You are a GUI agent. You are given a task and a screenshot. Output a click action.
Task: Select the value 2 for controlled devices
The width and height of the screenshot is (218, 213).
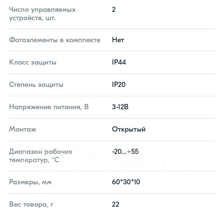(114, 10)
